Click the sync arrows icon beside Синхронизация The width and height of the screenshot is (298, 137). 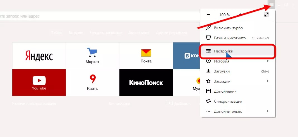pos(208,101)
